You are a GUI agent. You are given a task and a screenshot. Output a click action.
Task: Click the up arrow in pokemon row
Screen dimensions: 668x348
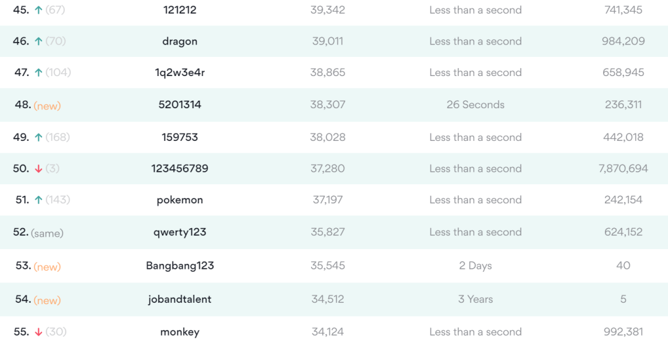pyautogui.click(x=38, y=200)
